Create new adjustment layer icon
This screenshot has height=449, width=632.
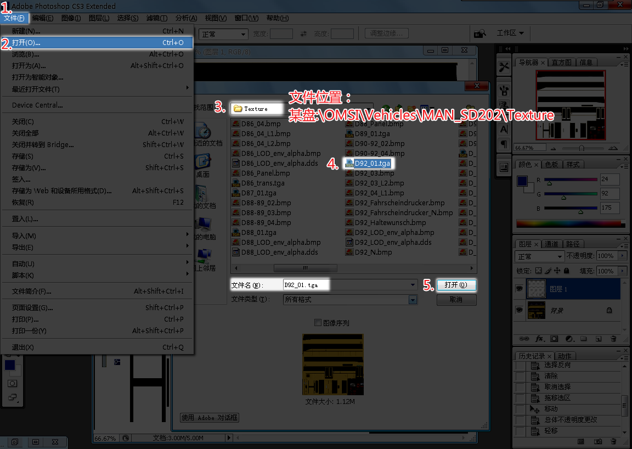[x=569, y=339]
